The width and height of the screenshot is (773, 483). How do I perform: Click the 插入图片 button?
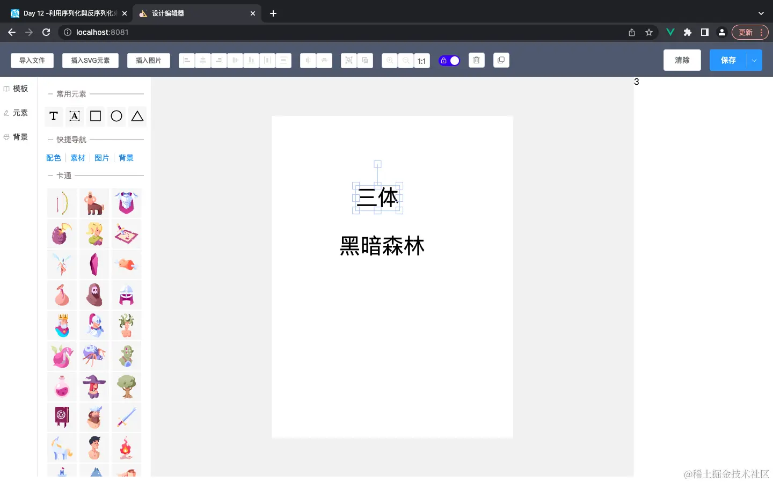click(148, 60)
